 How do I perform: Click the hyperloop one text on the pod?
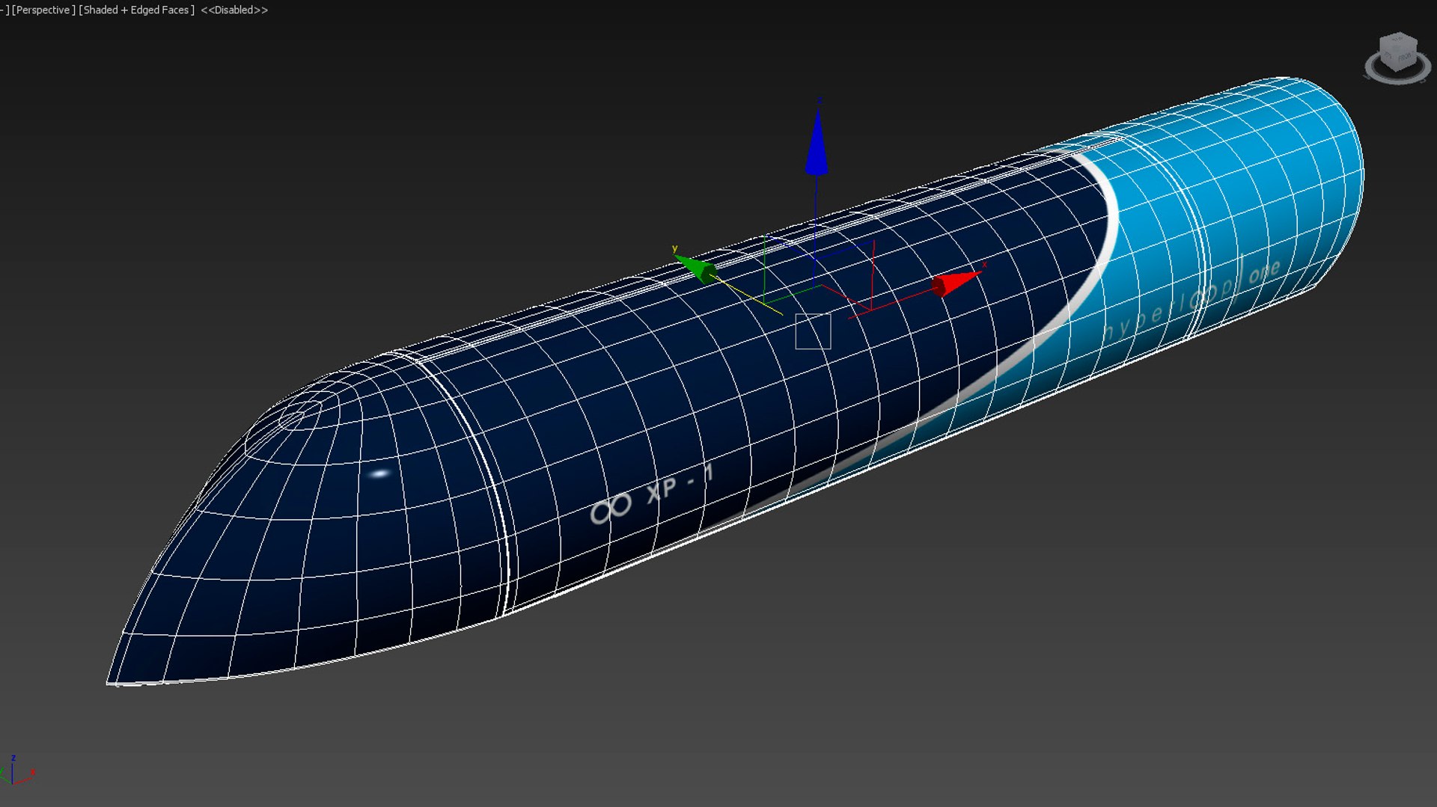(x=1192, y=299)
